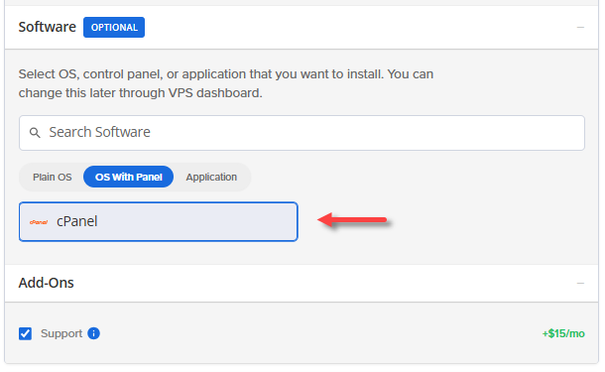Click the Software heading
The image size is (605, 372).
47,27
